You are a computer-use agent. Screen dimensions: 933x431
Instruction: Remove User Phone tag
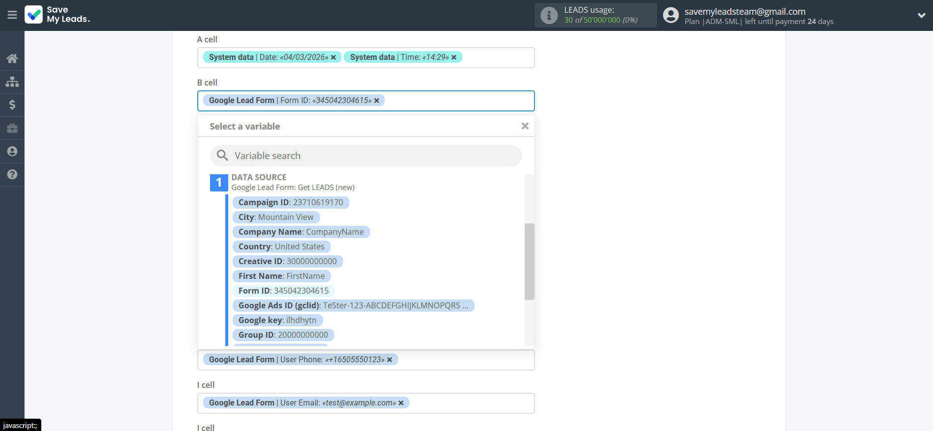click(x=390, y=360)
